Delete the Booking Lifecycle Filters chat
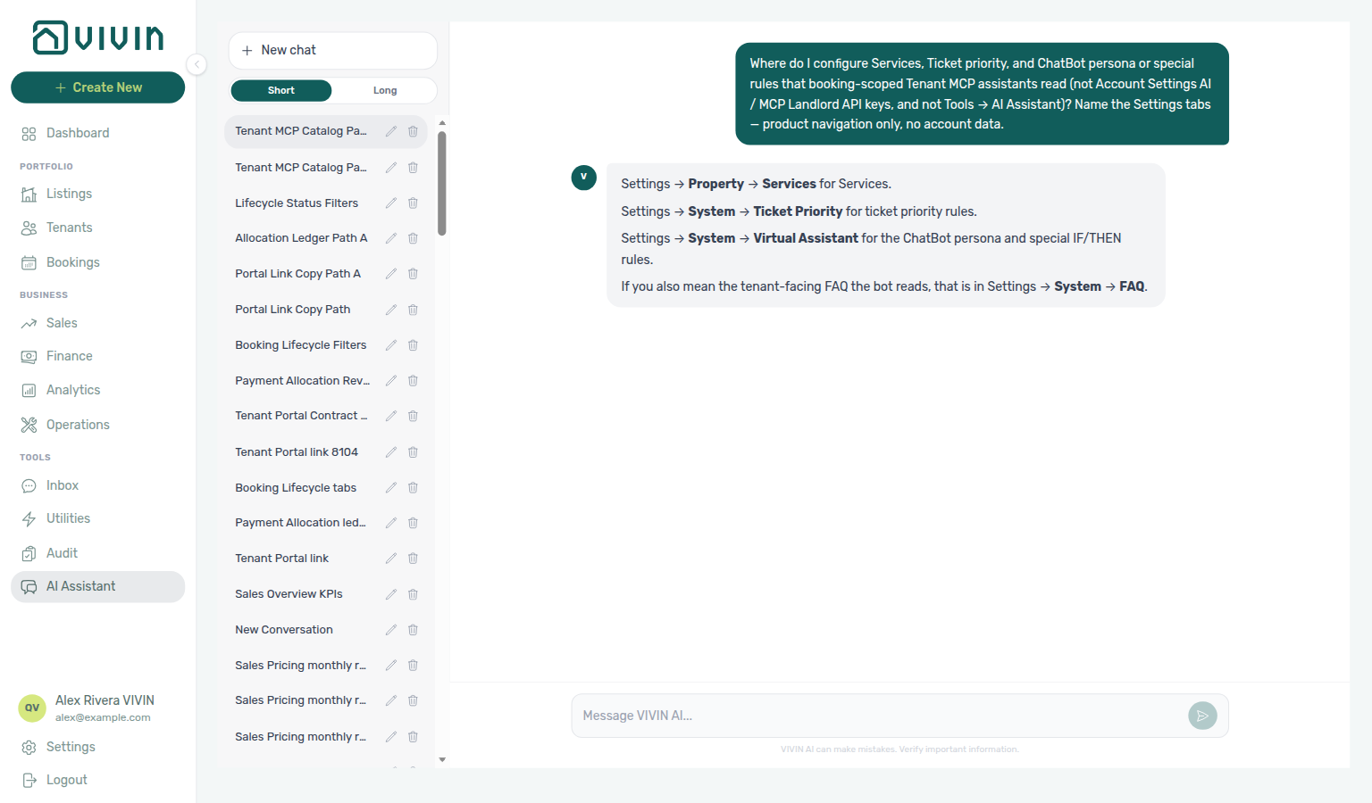1372x803 pixels. (x=413, y=345)
